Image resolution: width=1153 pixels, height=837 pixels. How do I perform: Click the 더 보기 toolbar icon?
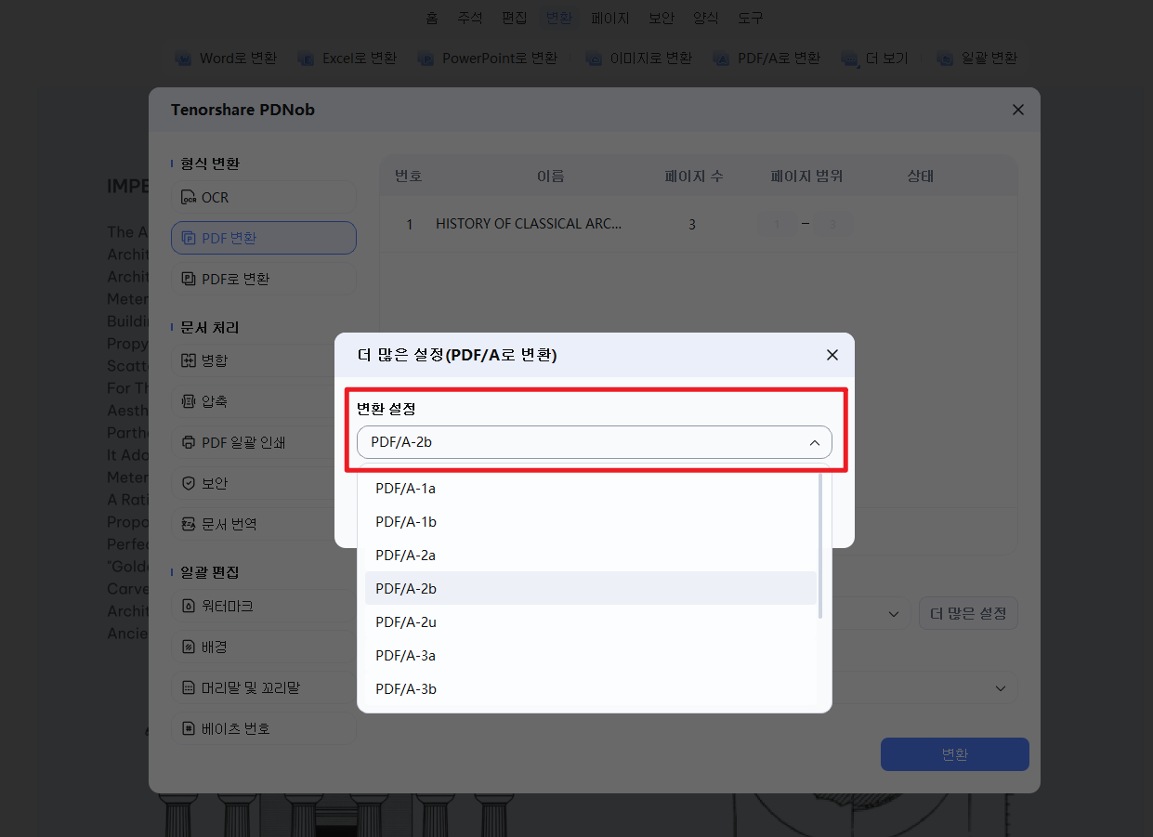pyautogui.click(x=850, y=59)
